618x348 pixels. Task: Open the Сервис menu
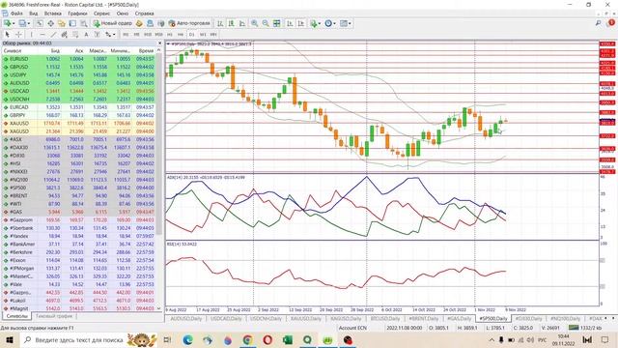pyautogui.click(x=101, y=13)
